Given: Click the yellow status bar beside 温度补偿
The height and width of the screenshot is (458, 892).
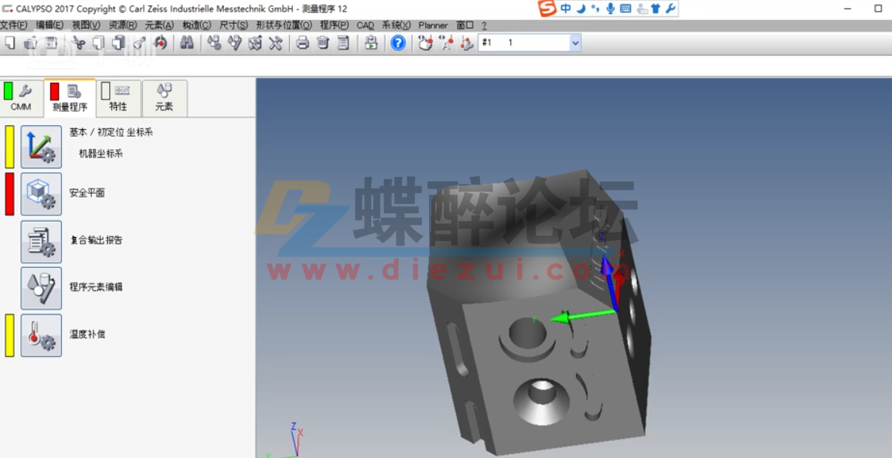Looking at the screenshot, I should [9, 335].
